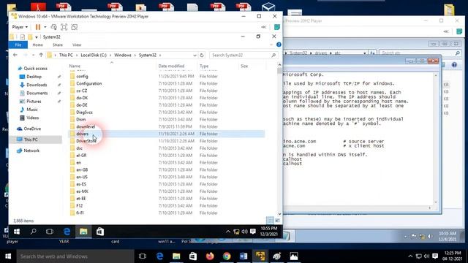The width and height of the screenshot is (468, 263).
Task: Open search in the guest taskbar
Action: (34, 232)
